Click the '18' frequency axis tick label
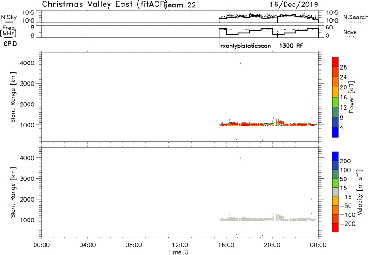This screenshot has height=255, width=368. [31, 28]
